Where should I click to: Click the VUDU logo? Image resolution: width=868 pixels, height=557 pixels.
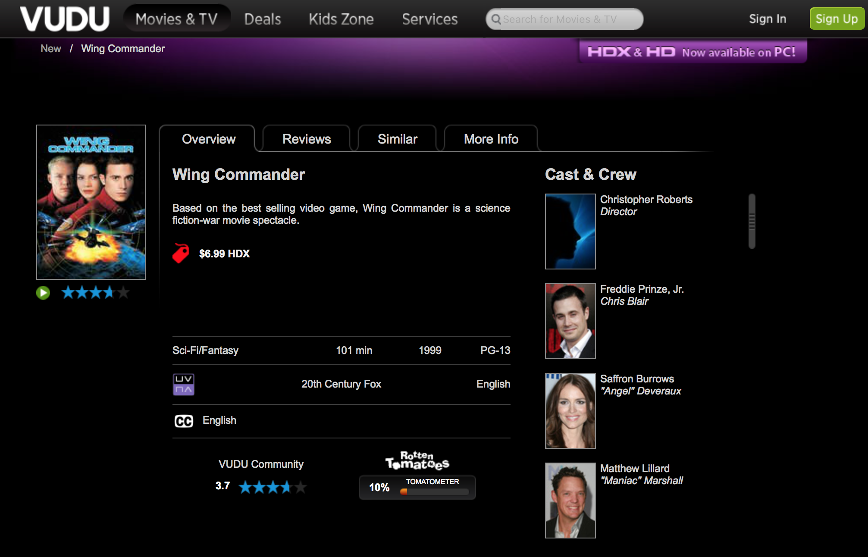click(x=65, y=19)
